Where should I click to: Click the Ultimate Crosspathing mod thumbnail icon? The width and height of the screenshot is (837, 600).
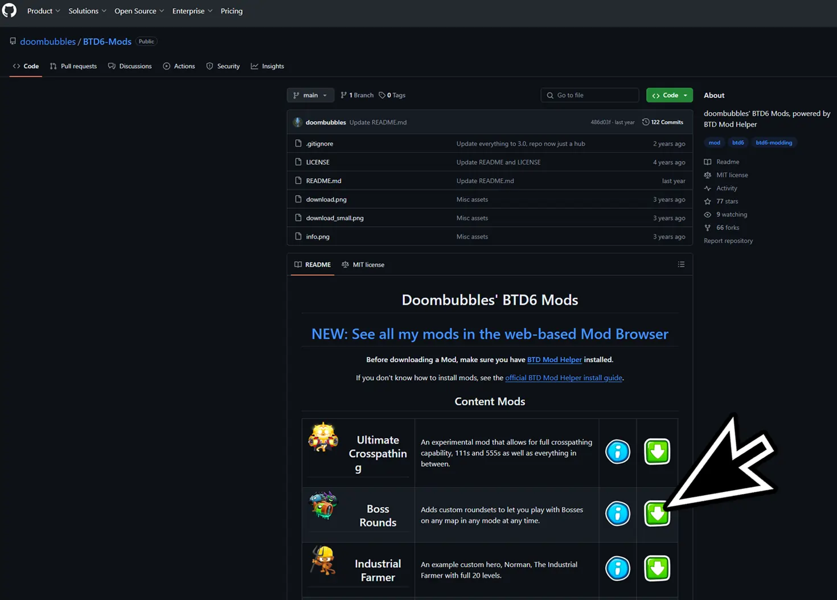coord(323,438)
